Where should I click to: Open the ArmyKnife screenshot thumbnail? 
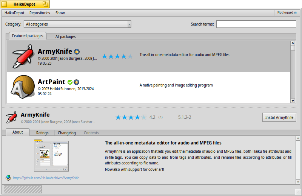tap(51, 155)
